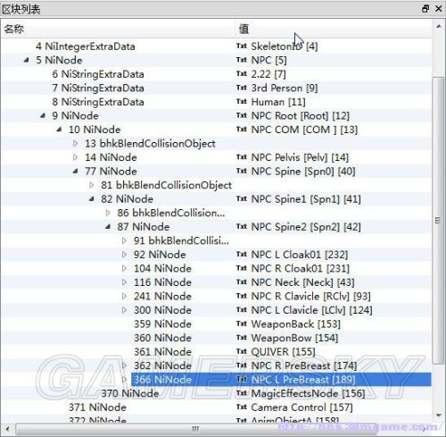The height and width of the screenshot is (437, 446).
Task: Collapse the 5 NiNode tree branch
Action: (27, 60)
